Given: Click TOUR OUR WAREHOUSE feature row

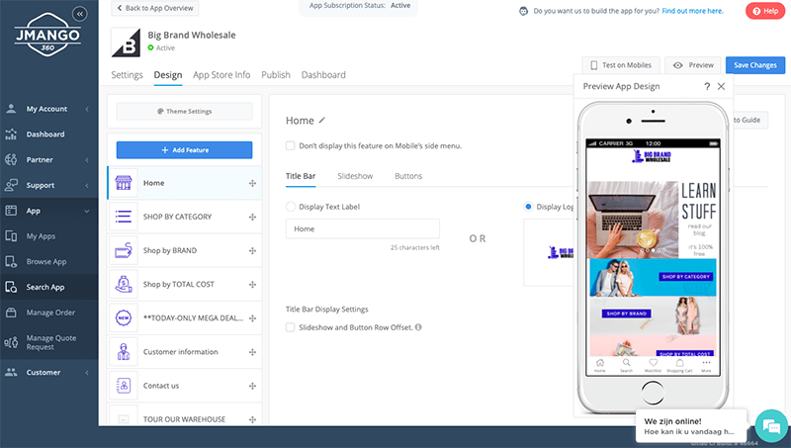Looking at the screenshot, I should pyautogui.click(x=185, y=414).
